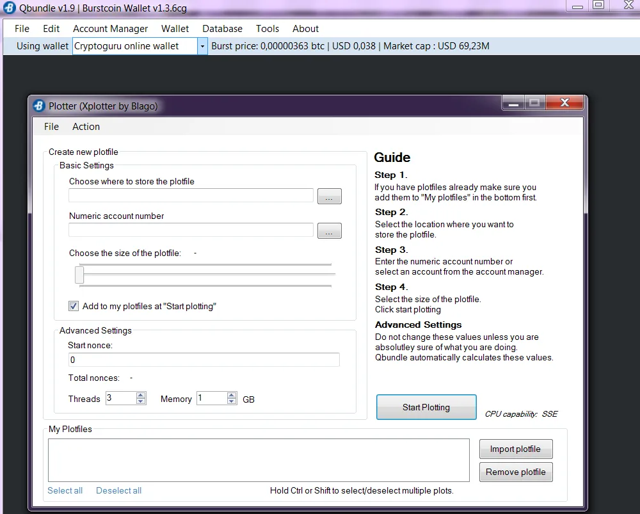Screen dimensions: 640x514
Task: Open the About menu
Action: click(306, 29)
